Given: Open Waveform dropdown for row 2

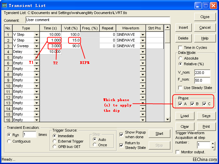Looking at the screenshot, I should point(143,40).
